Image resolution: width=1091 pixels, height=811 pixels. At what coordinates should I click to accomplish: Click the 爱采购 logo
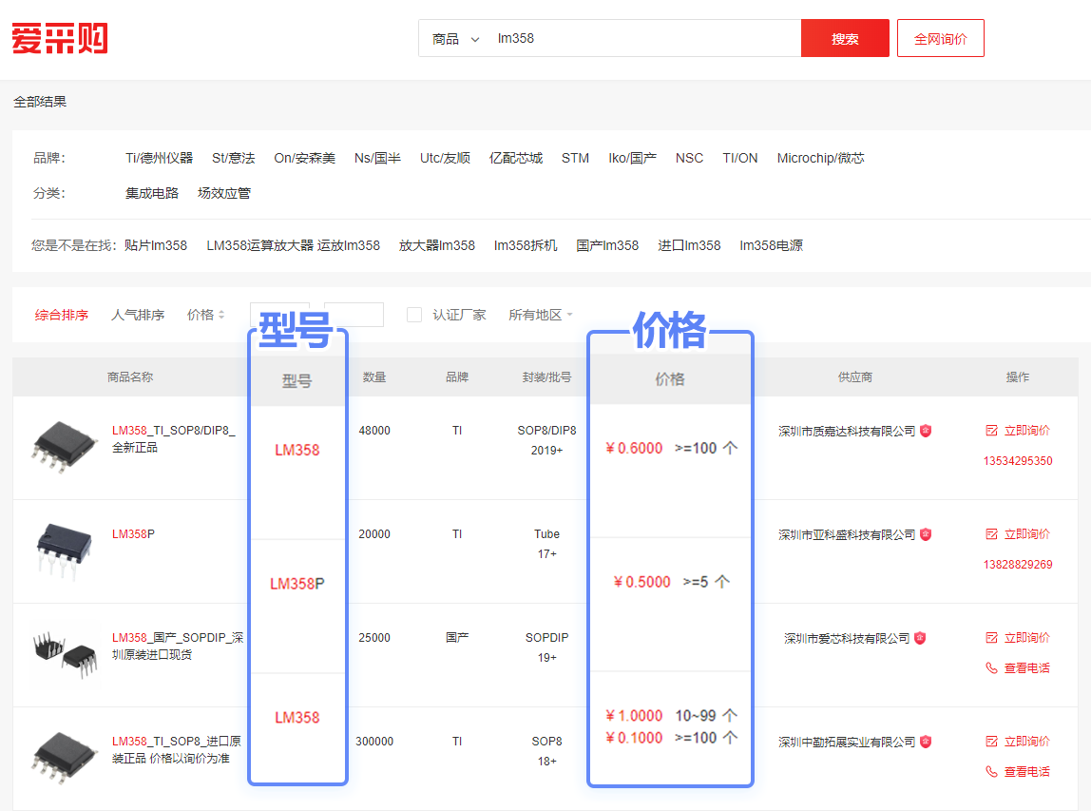[60, 38]
